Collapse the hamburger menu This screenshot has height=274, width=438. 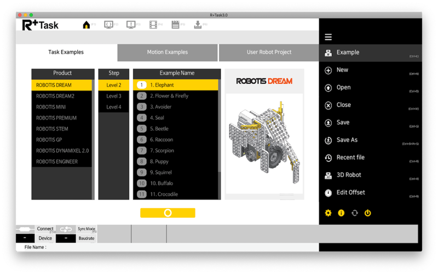(x=328, y=37)
